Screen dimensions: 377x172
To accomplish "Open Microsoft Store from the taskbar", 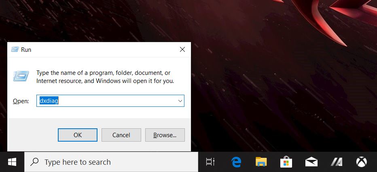I will (286, 162).
